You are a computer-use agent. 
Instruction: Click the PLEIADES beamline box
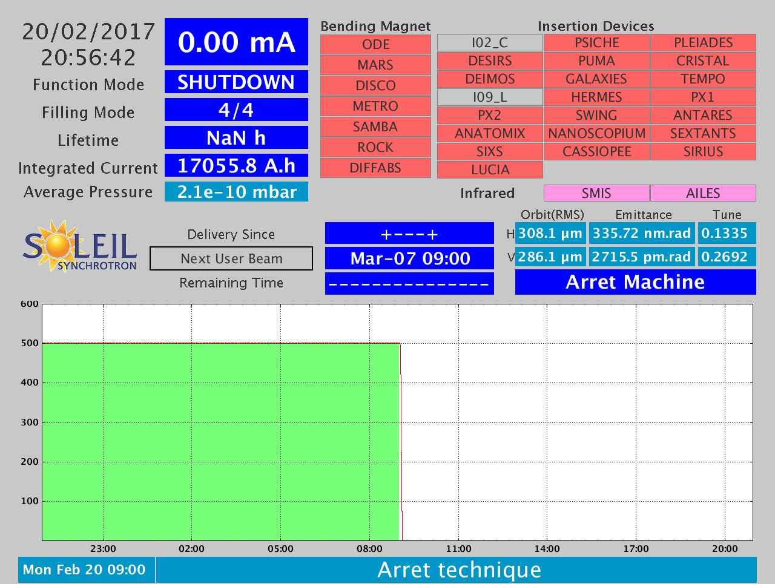click(x=703, y=43)
